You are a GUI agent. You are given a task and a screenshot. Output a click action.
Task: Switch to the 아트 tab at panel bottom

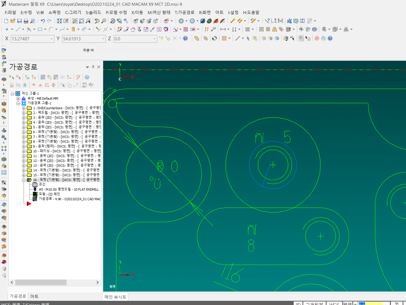(34, 296)
